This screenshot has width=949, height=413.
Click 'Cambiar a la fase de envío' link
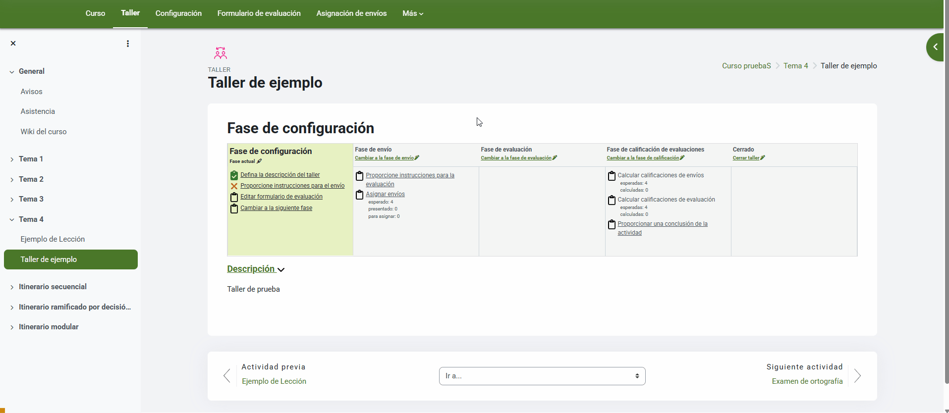tap(384, 158)
